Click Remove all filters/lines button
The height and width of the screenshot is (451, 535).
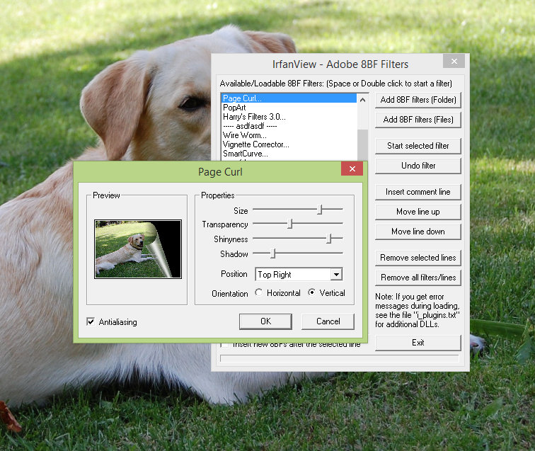coord(418,278)
